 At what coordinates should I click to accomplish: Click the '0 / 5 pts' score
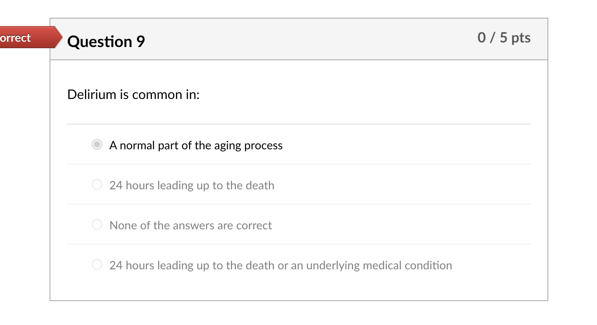(x=504, y=38)
